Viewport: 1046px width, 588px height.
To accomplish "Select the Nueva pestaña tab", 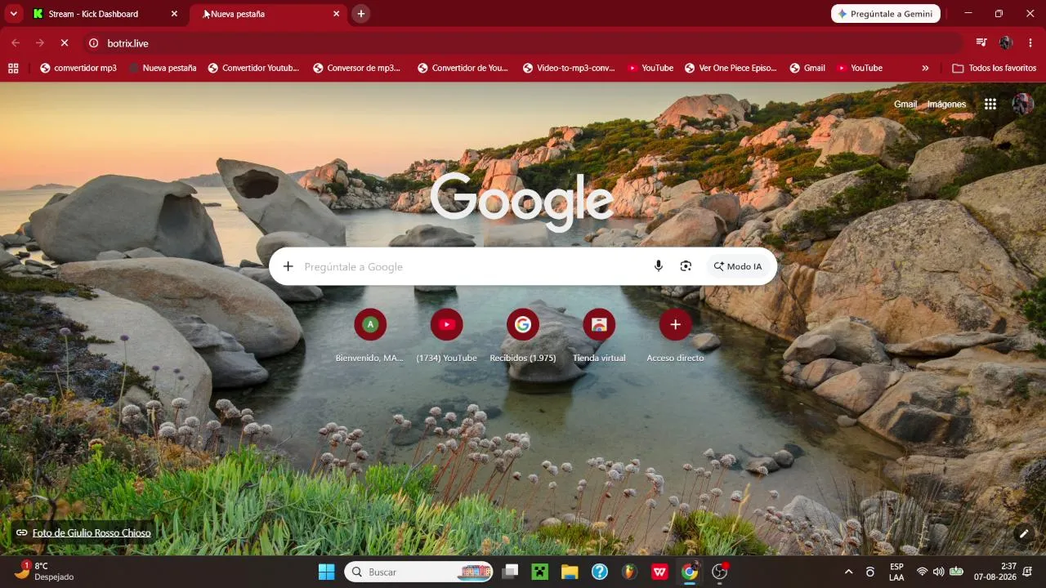I will pos(269,14).
